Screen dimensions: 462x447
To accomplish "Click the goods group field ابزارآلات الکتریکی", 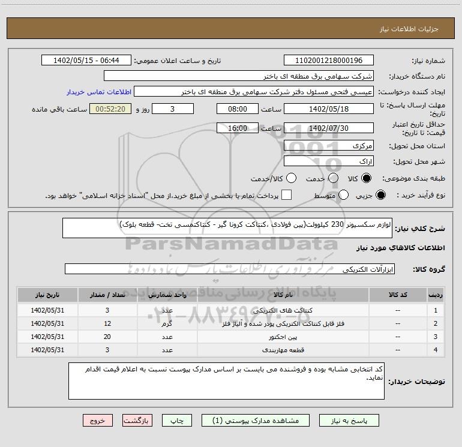I will tap(230, 269).
